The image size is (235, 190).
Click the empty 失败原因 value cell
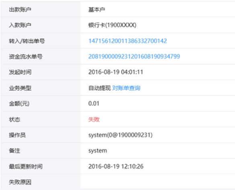coord(157,181)
